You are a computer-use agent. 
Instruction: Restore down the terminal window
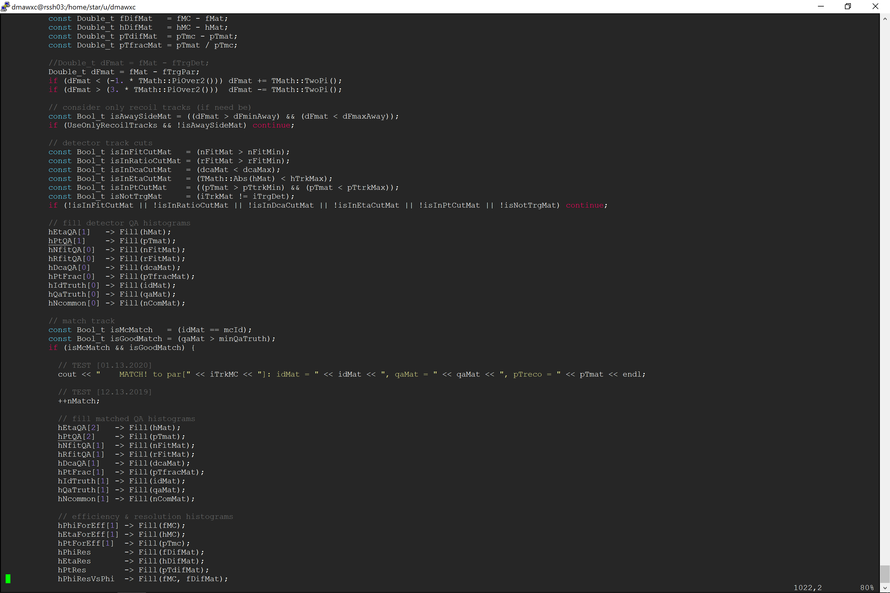point(848,7)
